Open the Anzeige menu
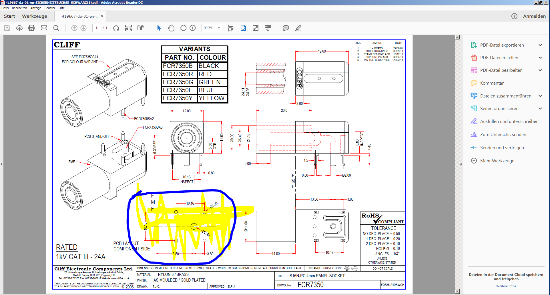Screen dimensions: 550x295 (36, 8)
